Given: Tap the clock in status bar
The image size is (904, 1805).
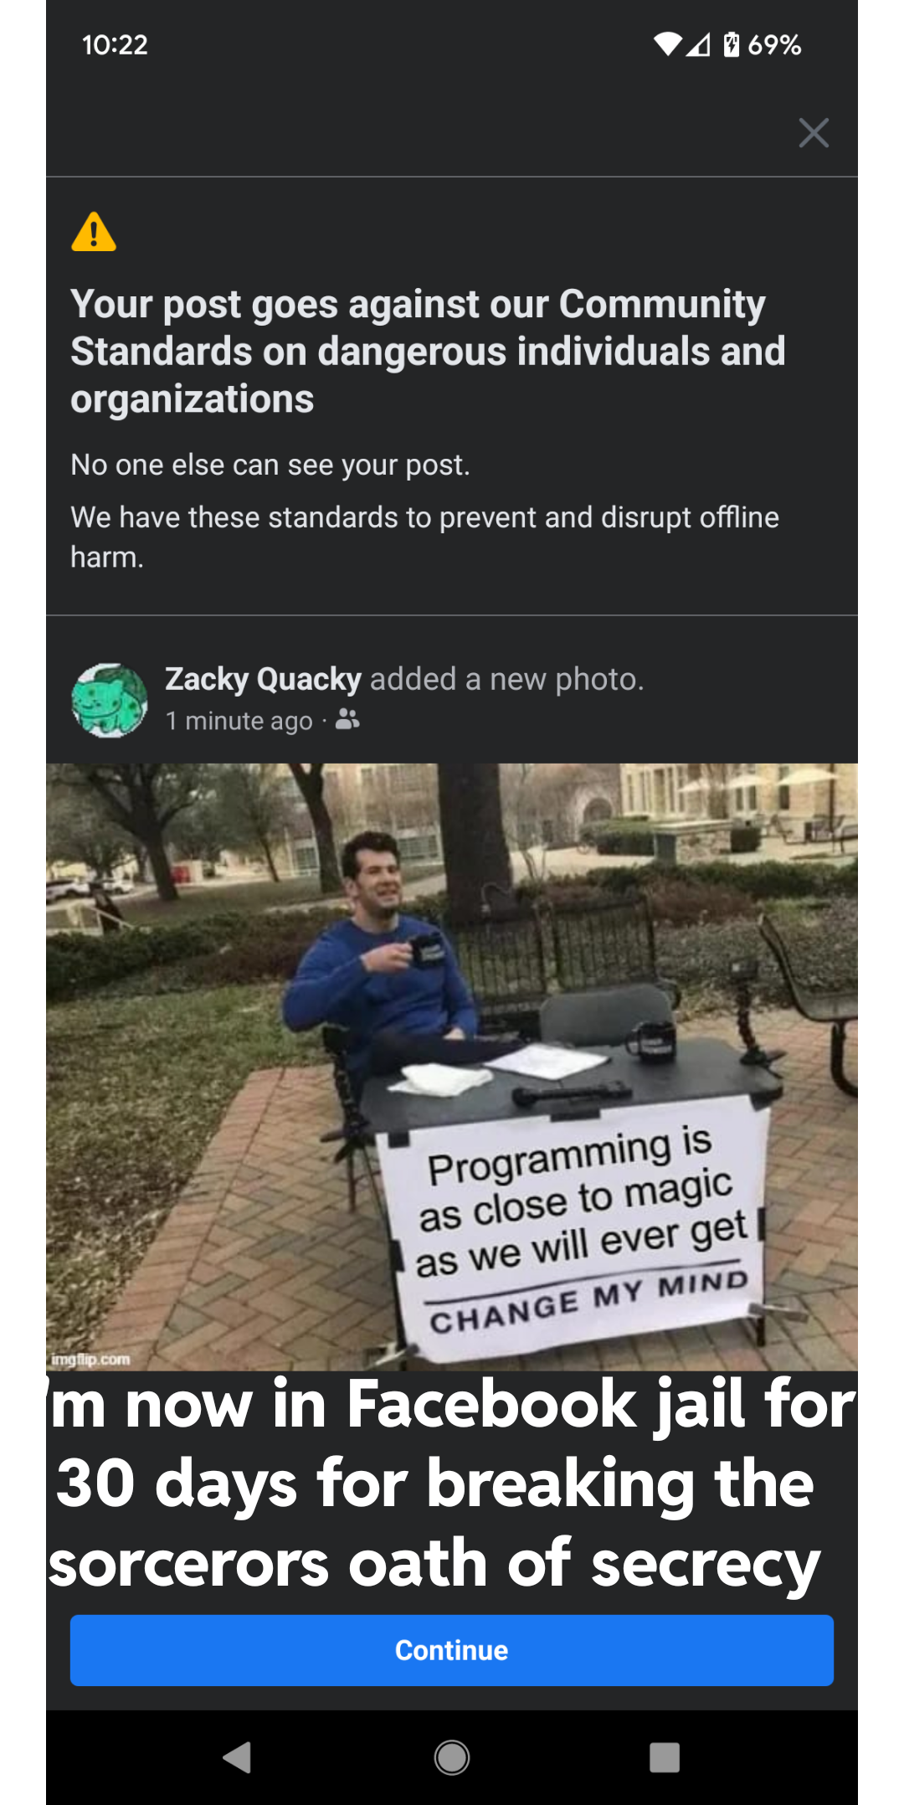Looking at the screenshot, I should point(115,44).
